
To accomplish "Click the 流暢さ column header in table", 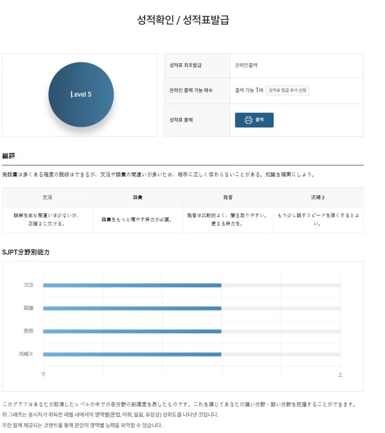I will pyautogui.click(x=318, y=197).
